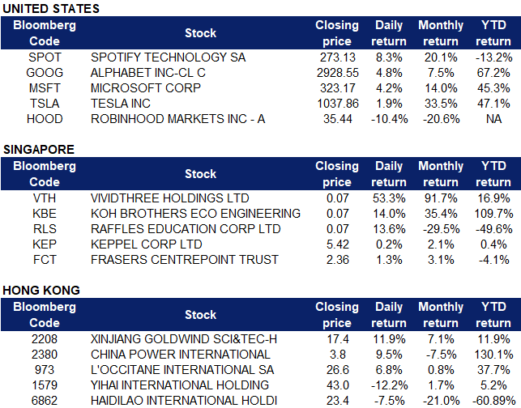521x408 pixels.
Task: Click the UNITED STATES section heading
Action: click(51, 9)
